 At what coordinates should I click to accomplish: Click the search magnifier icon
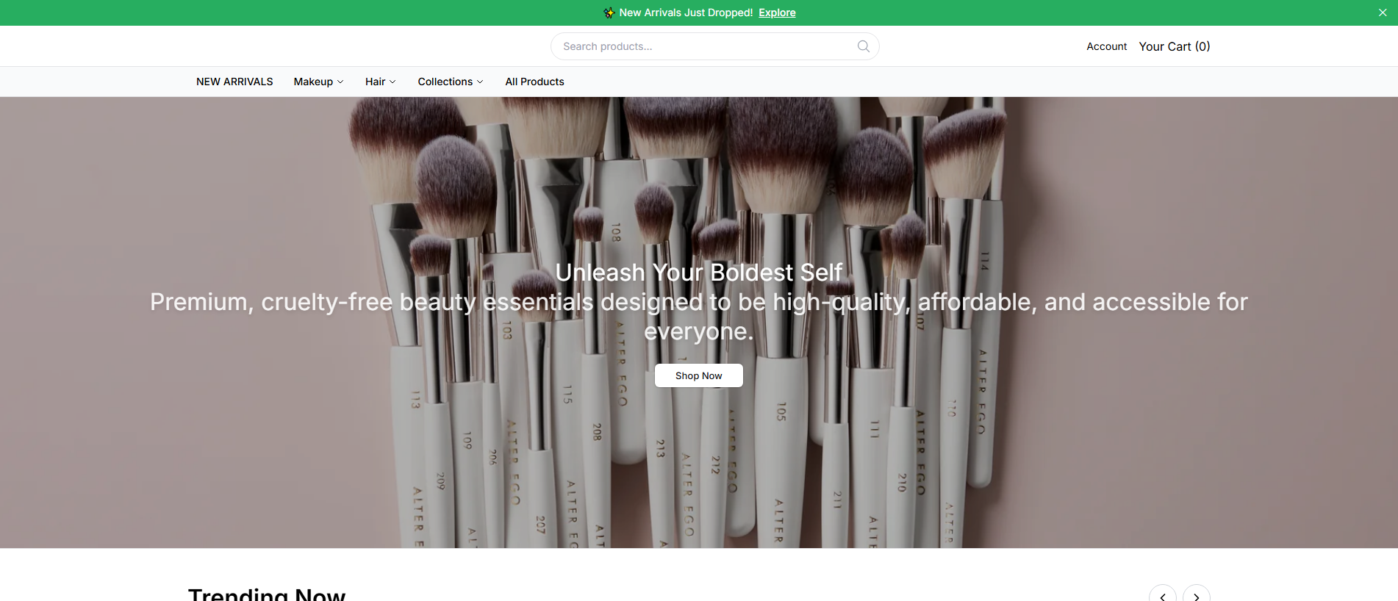pos(863,46)
